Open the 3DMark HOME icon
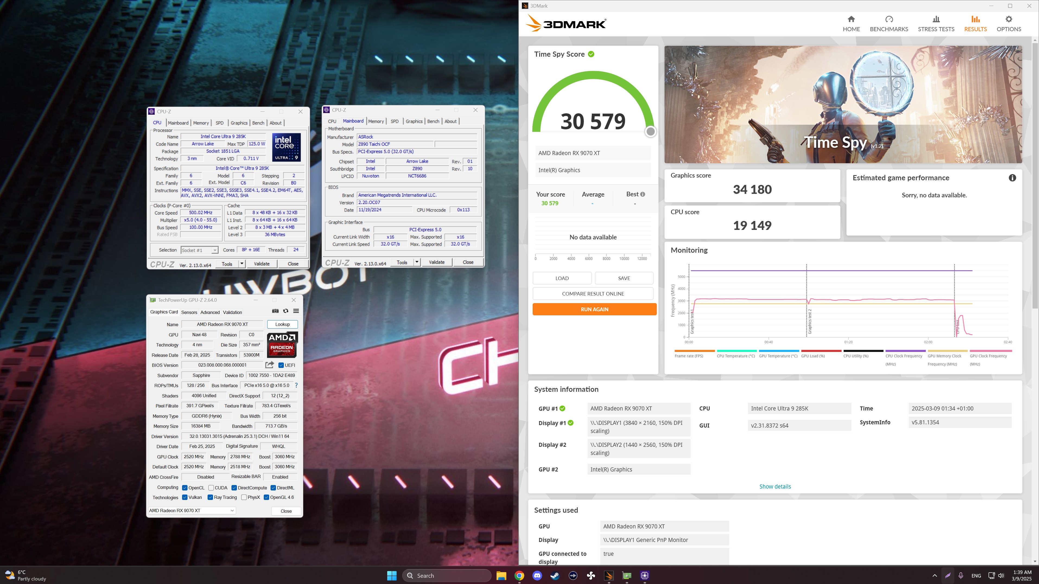Screen dimensions: 1039x584 [851, 19]
